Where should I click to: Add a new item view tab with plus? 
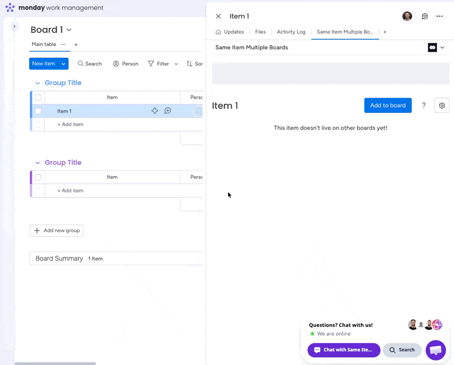pyautogui.click(x=385, y=32)
